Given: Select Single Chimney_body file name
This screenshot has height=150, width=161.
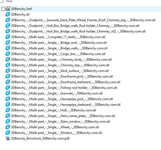Looking at the screenshot, I should [61, 60].
